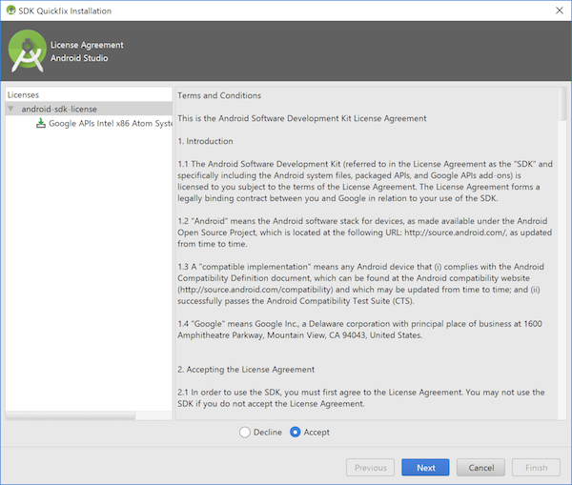This screenshot has height=485, width=572.
Task: Select Google APIs Intel x86 Atom System item
Action: pyautogui.click(x=111, y=123)
